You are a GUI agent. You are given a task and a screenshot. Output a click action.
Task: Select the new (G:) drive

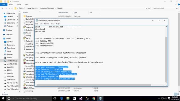point(10,74)
